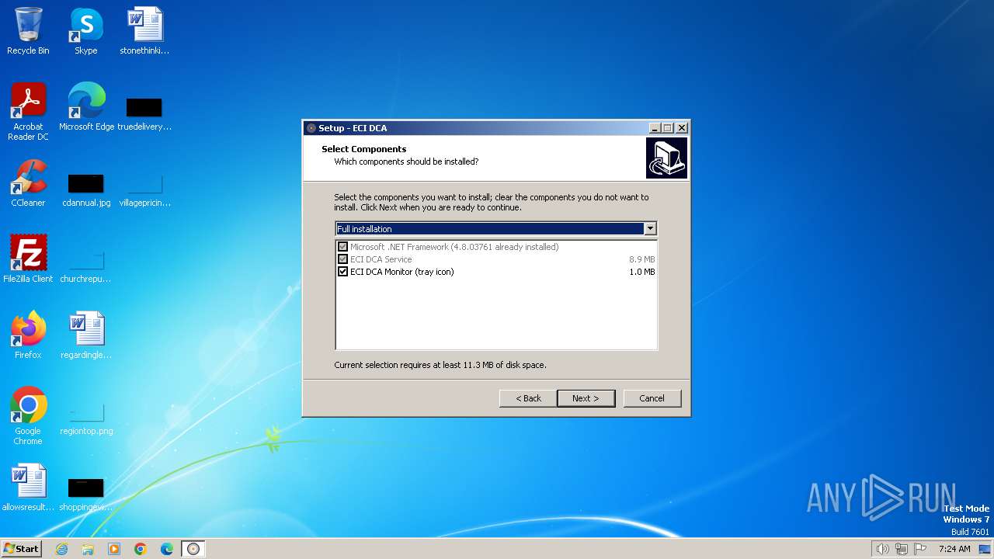Image resolution: width=994 pixels, height=559 pixels.
Task: Open CCleaner desktop shortcut
Action: [28, 183]
